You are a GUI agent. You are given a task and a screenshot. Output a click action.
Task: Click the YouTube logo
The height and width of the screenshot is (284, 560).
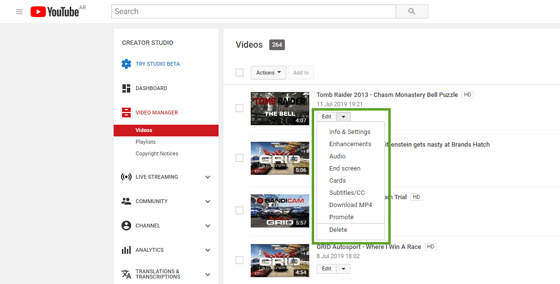pos(55,12)
